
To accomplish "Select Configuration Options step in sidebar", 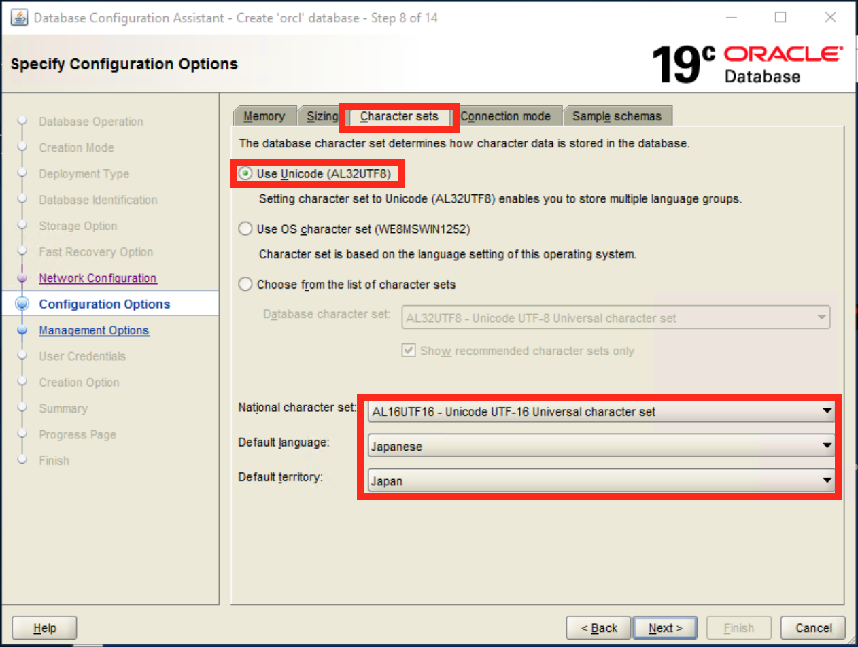I will click(105, 304).
